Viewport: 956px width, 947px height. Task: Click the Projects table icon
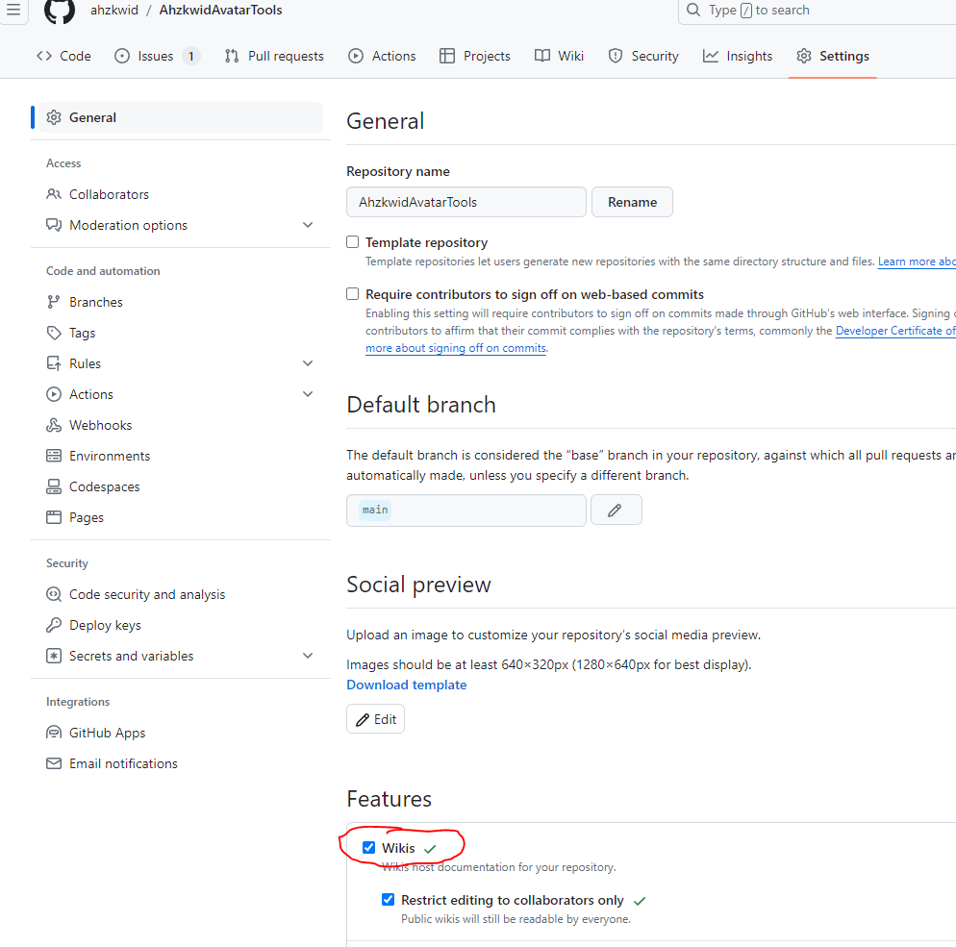[x=447, y=56]
